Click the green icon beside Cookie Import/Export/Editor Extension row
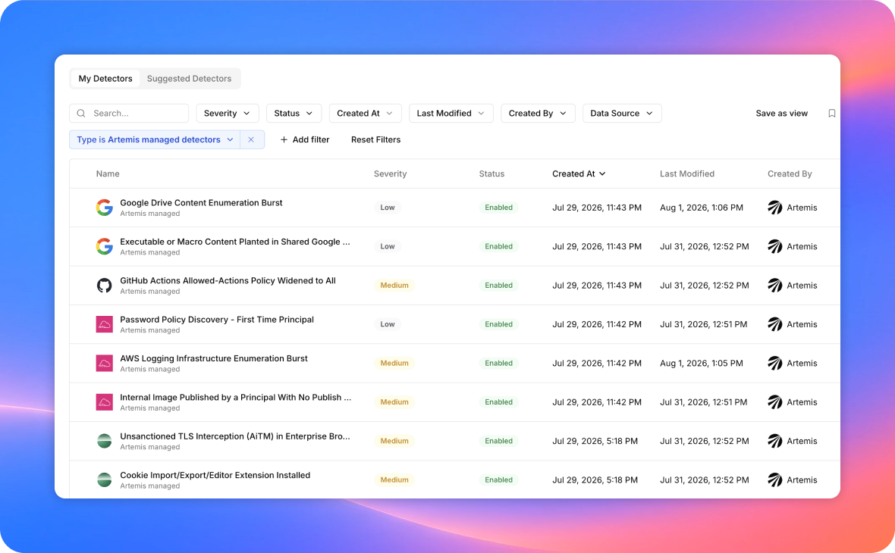 point(104,480)
